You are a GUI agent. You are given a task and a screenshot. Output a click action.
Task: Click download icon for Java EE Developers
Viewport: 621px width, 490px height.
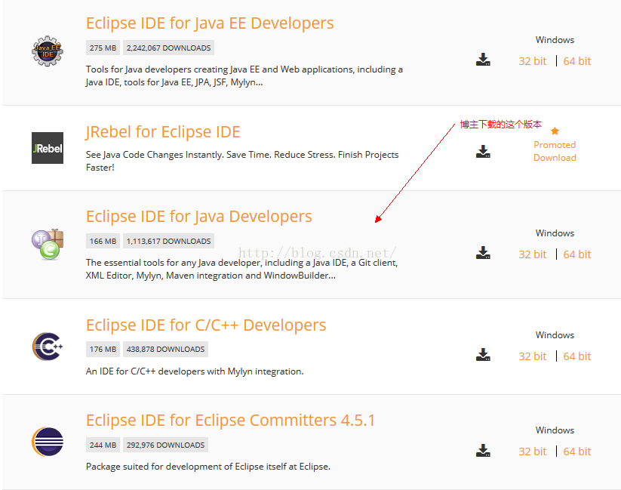pos(483,60)
